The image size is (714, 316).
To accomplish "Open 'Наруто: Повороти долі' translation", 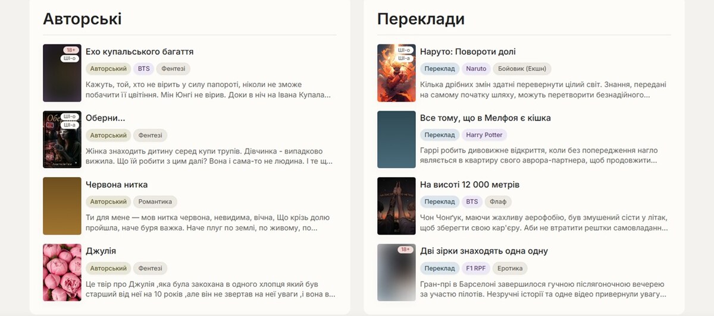I will [x=468, y=52].
